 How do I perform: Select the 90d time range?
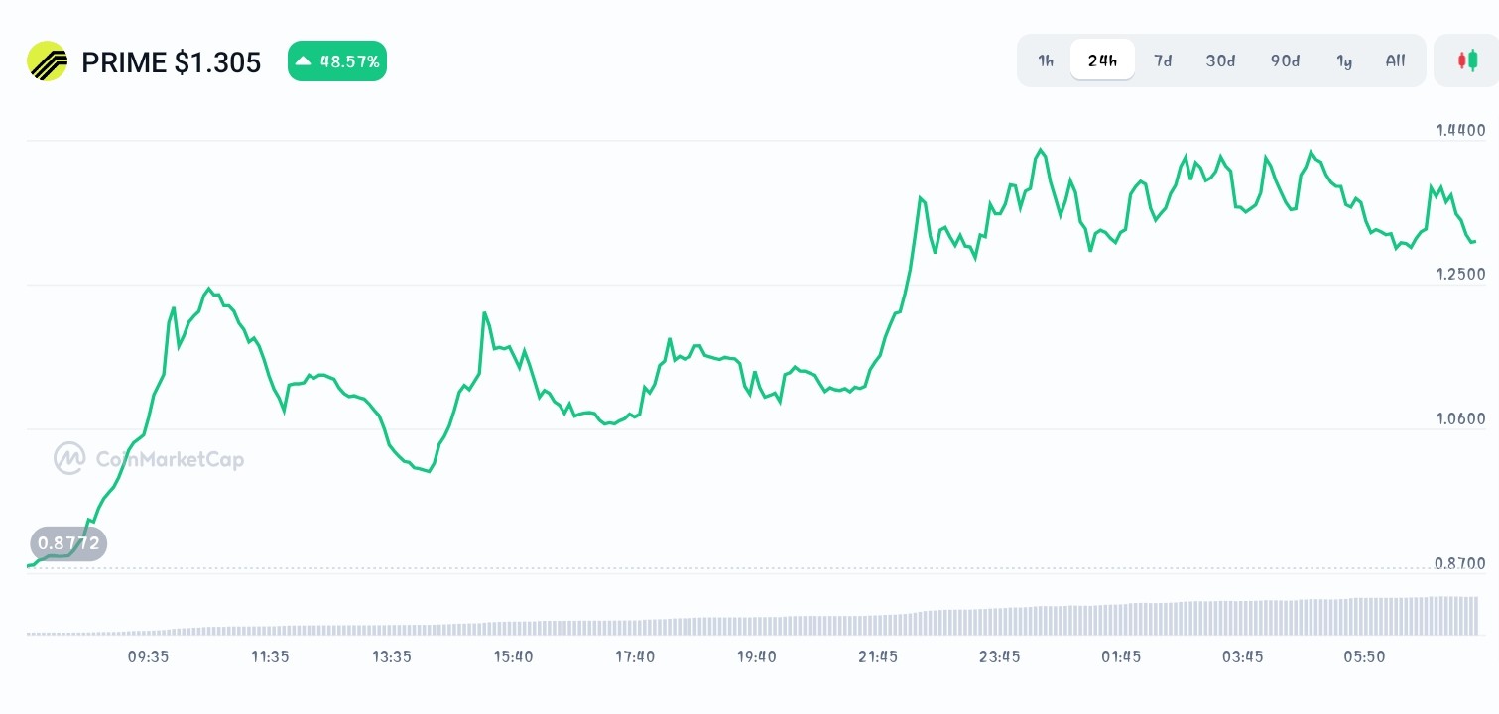(x=1284, y=60)
